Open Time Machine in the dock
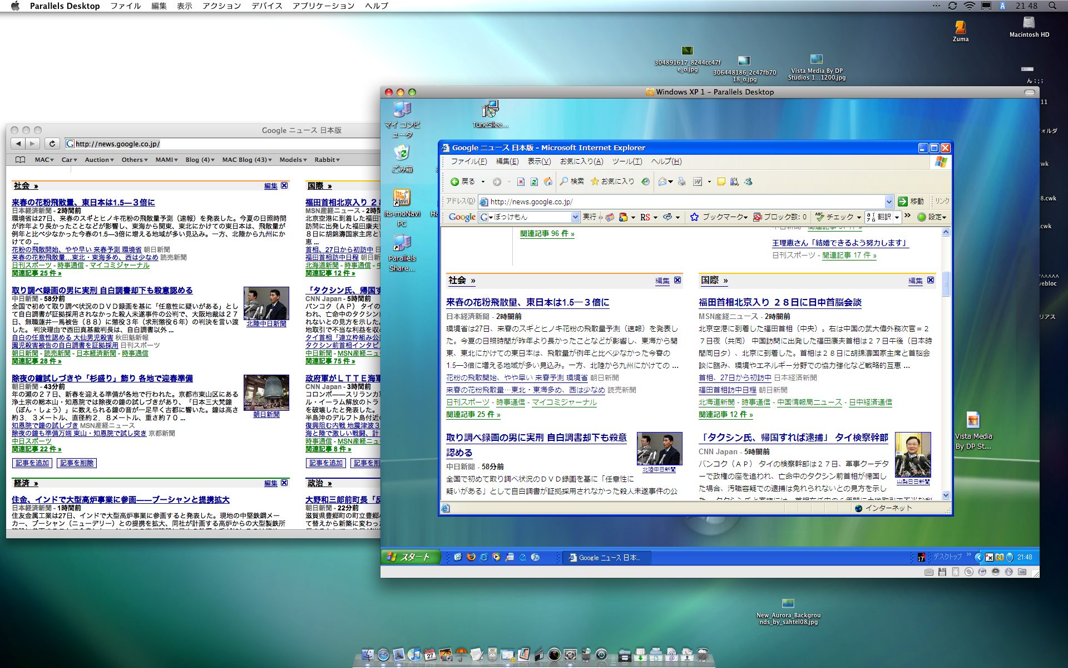Screen dimensions: 1068x668 point(601,655)
